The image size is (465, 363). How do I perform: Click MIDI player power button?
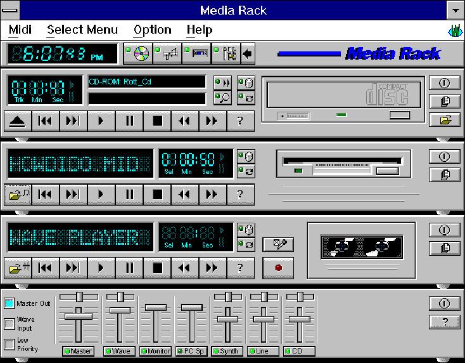444,157
